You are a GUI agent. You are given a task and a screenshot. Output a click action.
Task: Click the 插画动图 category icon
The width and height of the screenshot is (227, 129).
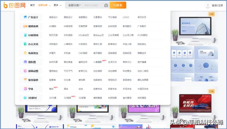point(25,71)
